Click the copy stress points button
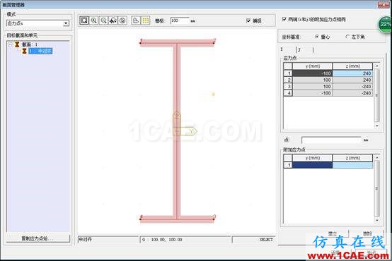The image size is (392, 261). 38,238
